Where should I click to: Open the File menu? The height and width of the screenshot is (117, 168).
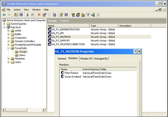point(9,10)
